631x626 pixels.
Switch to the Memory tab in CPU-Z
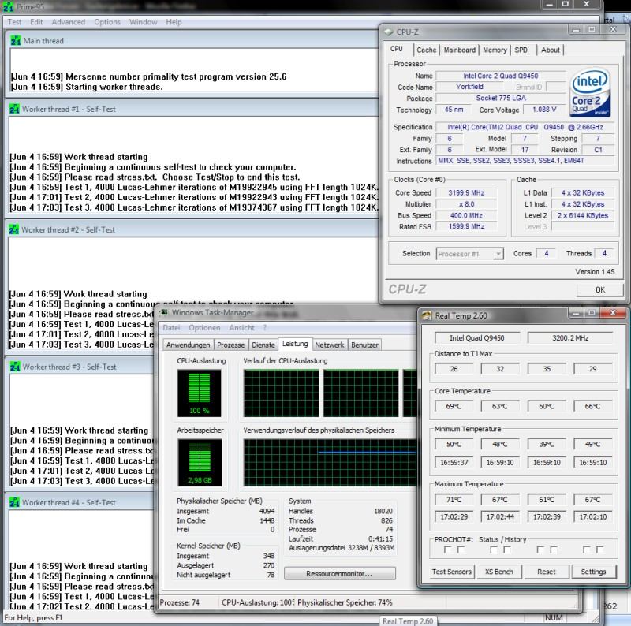(x=495, y=50)
